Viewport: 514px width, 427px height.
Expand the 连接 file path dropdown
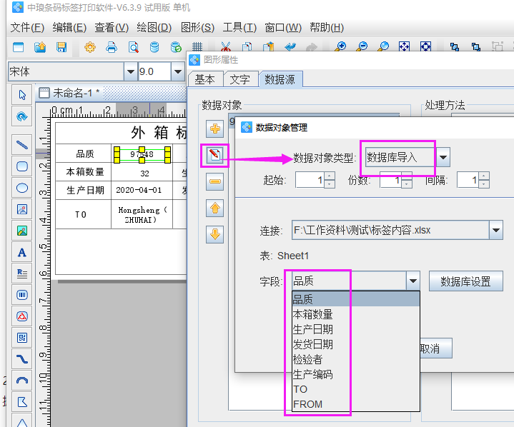(496, 230)
